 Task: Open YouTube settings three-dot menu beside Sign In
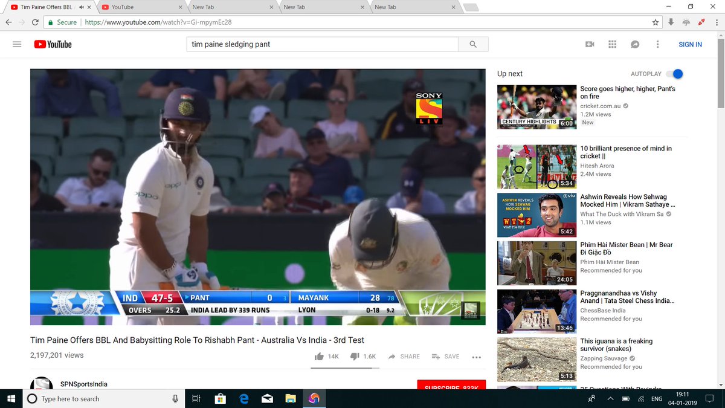point(657,44)
